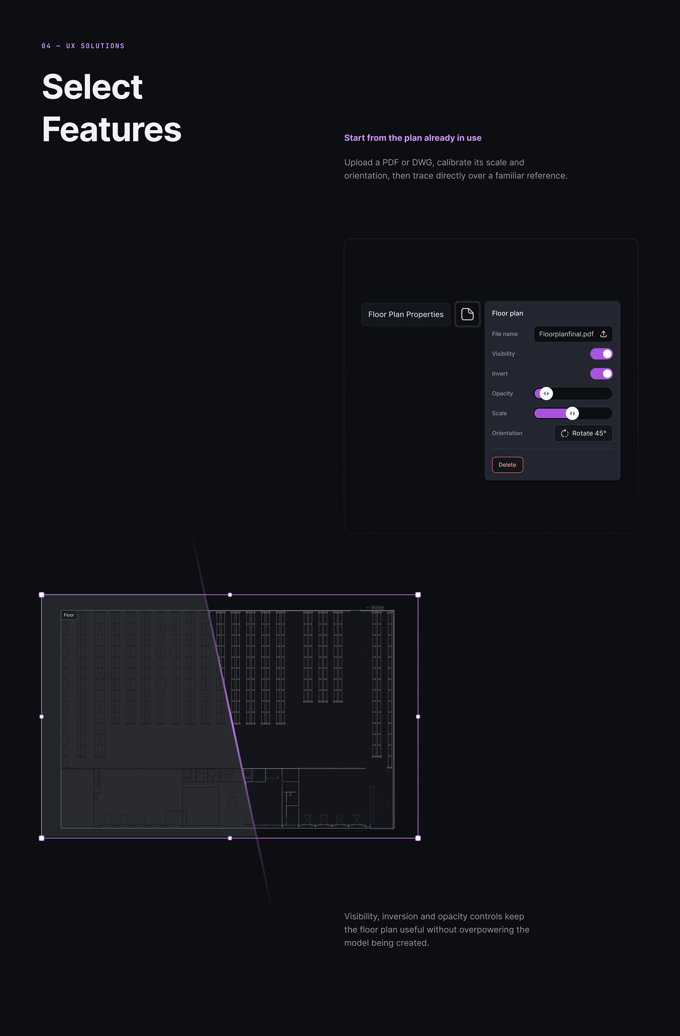Click the top-middle edge selection handle
Image resolution: width=680 pixels, height=1036 pixels.
230,595
